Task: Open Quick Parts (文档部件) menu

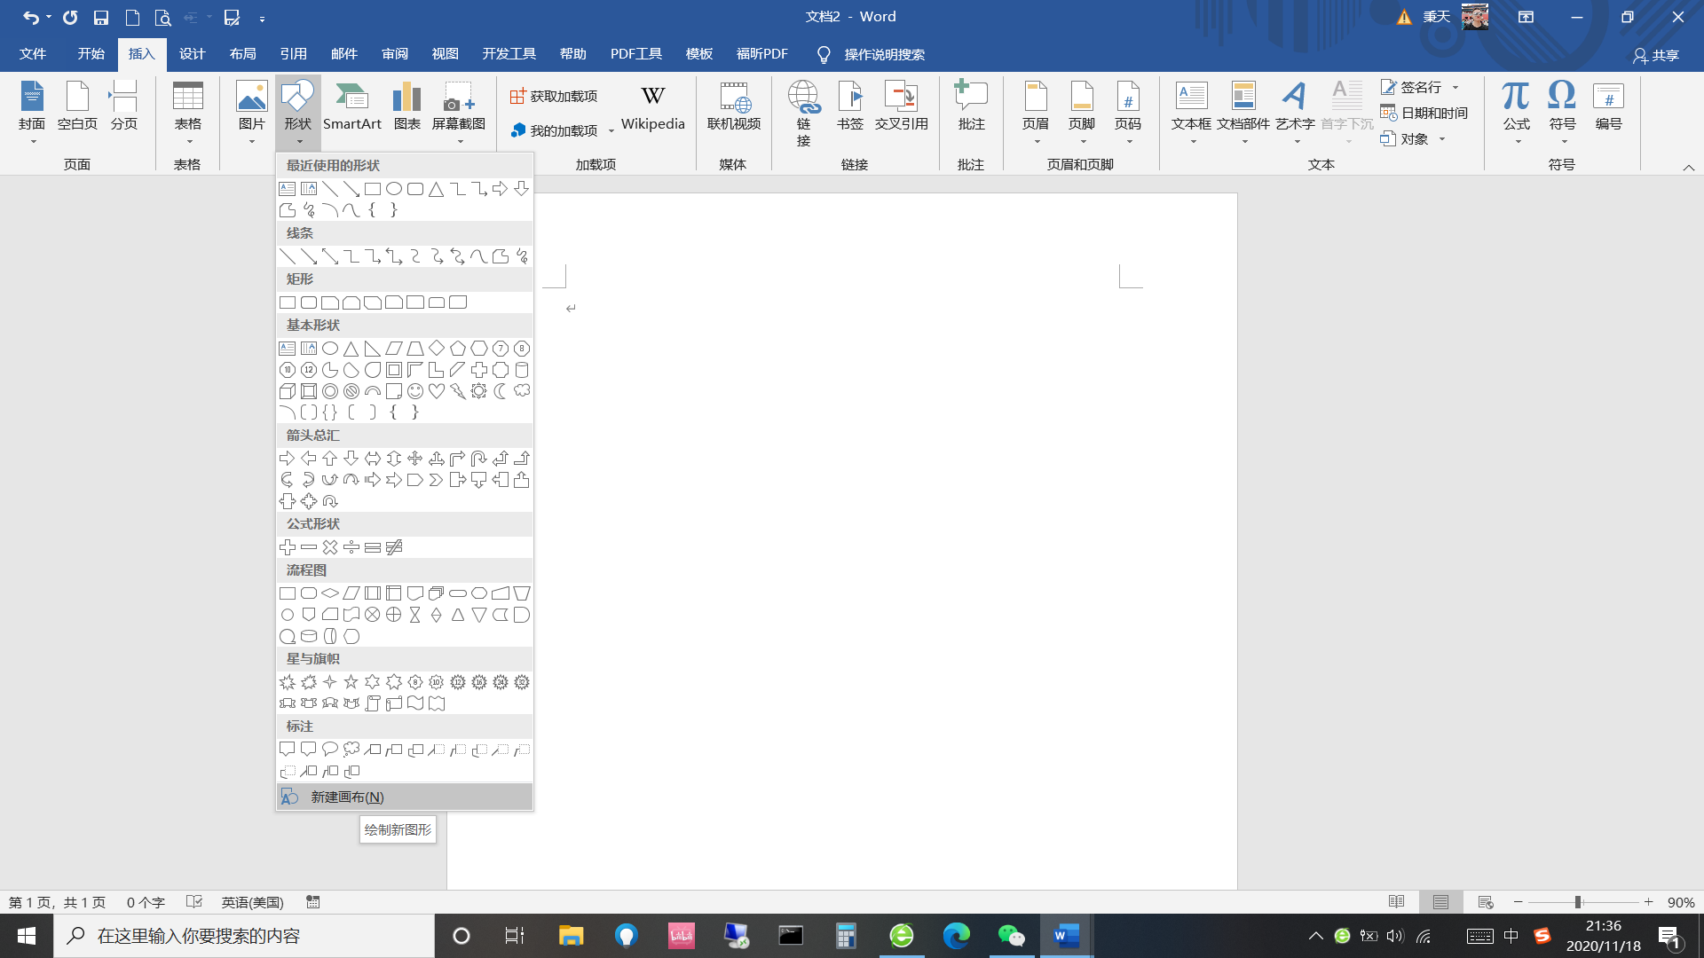Action: coord(1243,111)
